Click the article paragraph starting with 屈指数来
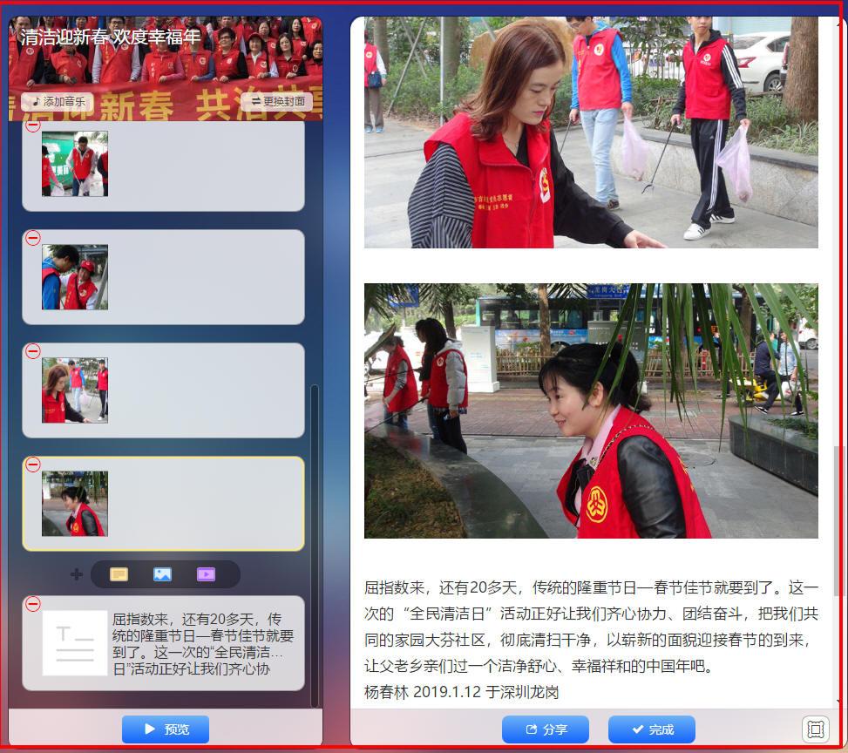This screenshot has height=753, width=848. click(x=591, y=626)
